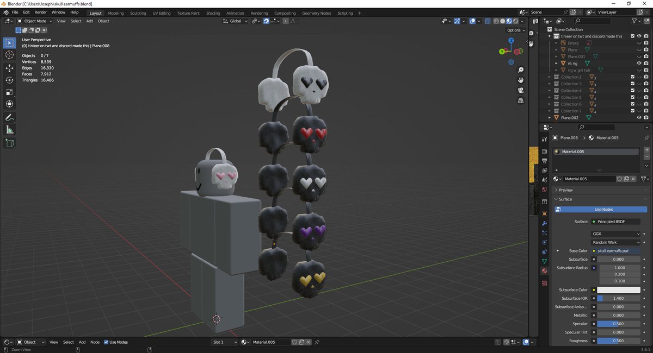
Task: Open the File menu
Action: 15,12
